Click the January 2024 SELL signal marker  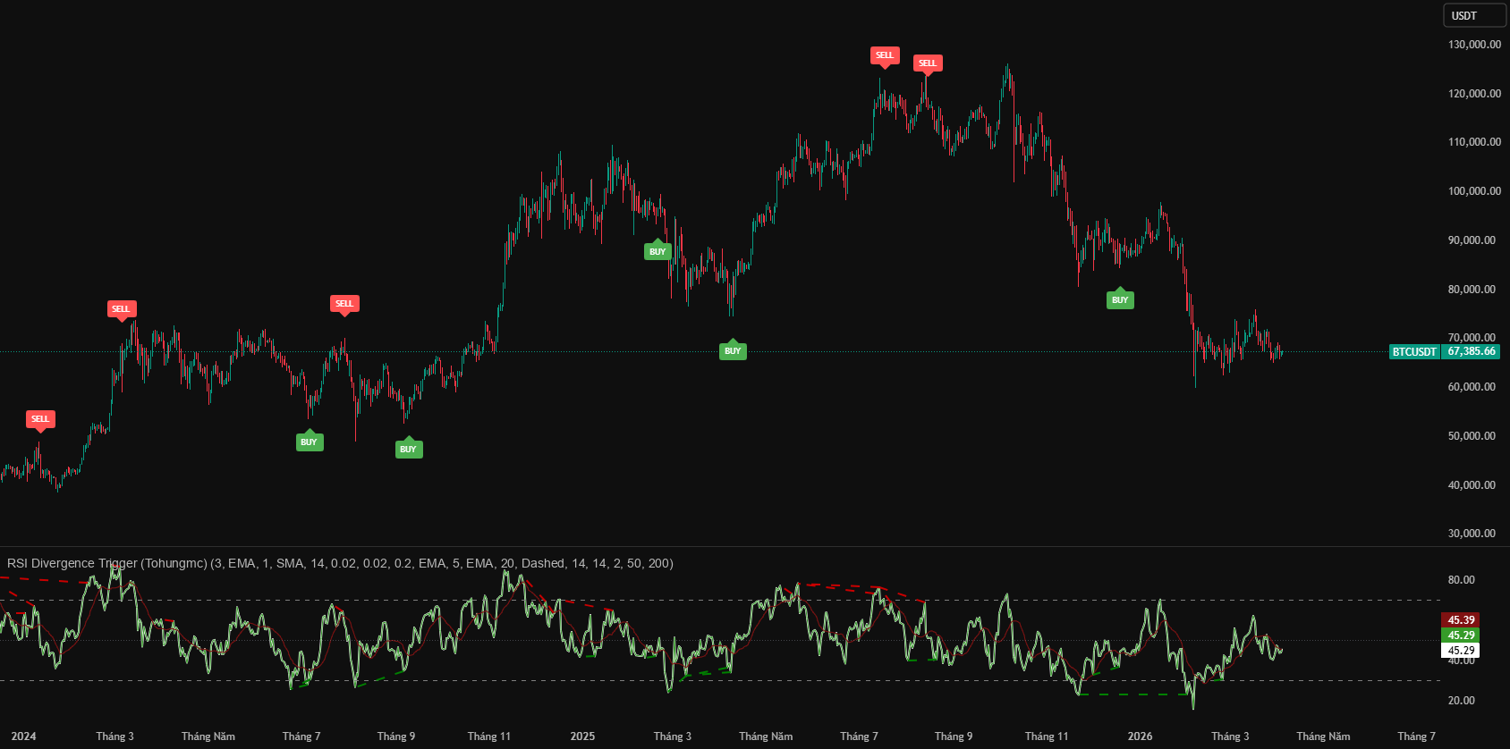coord(40,419)
